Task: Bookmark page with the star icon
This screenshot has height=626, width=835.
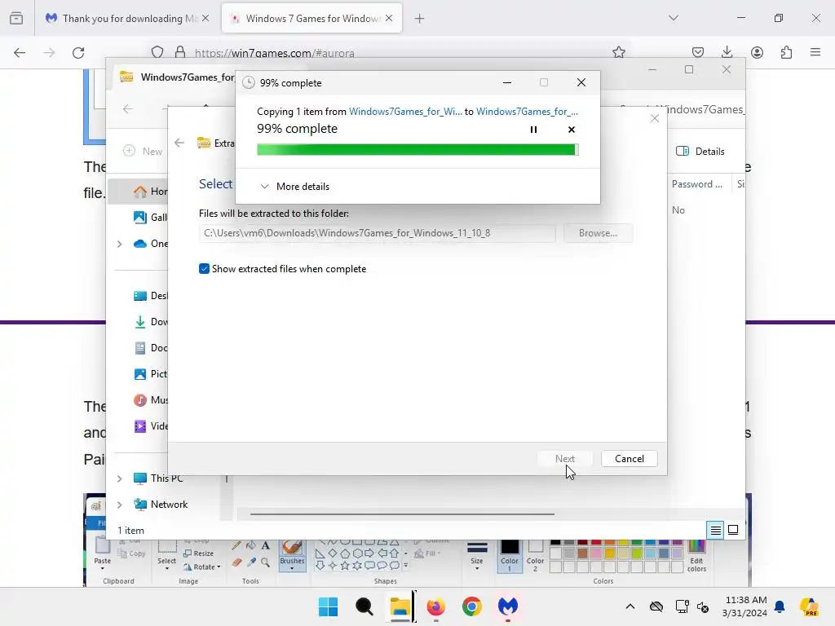Action: (618, 52)
